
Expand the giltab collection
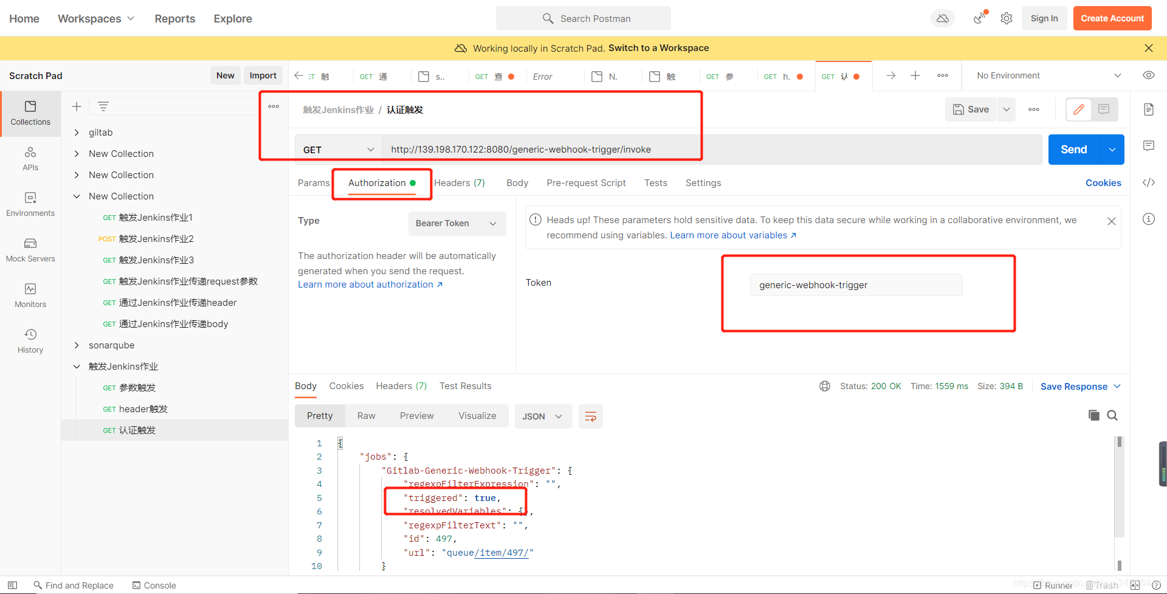coord(77,133)
